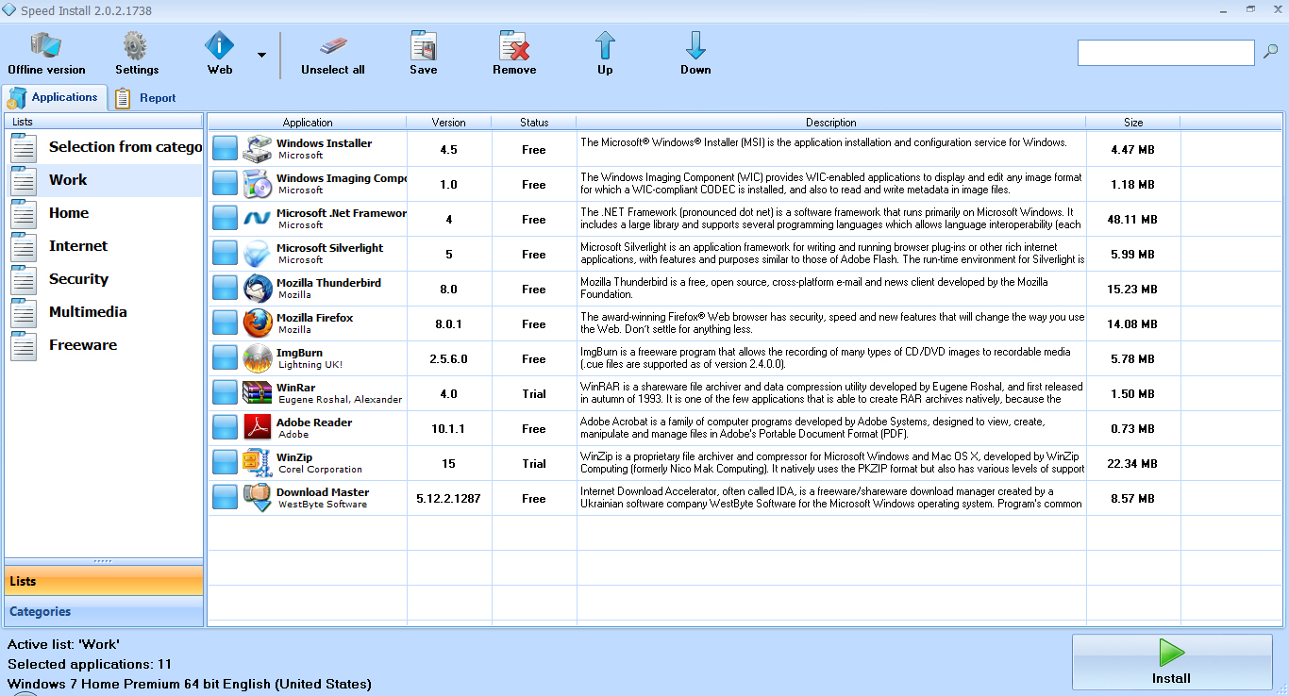This screenshot has width=1289, height=696.
Task: Open the Categories panel section
Action: point(104,611)
